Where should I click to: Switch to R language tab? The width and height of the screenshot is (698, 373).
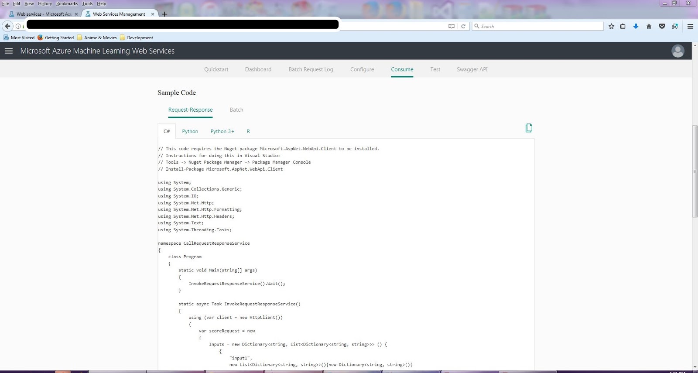point(248,131)
